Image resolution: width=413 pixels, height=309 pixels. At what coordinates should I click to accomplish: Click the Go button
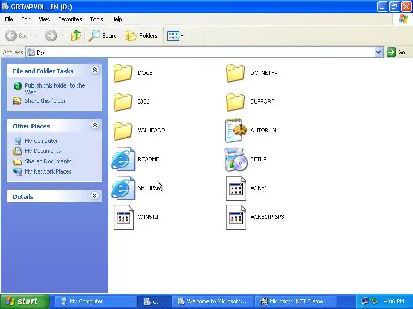pos(396,52)
